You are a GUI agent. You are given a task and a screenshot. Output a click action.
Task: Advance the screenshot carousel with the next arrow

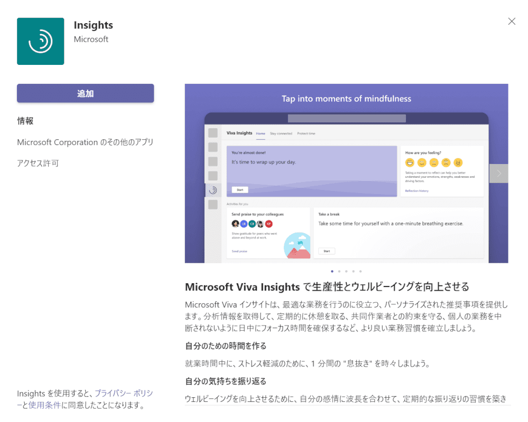(499, 174)
